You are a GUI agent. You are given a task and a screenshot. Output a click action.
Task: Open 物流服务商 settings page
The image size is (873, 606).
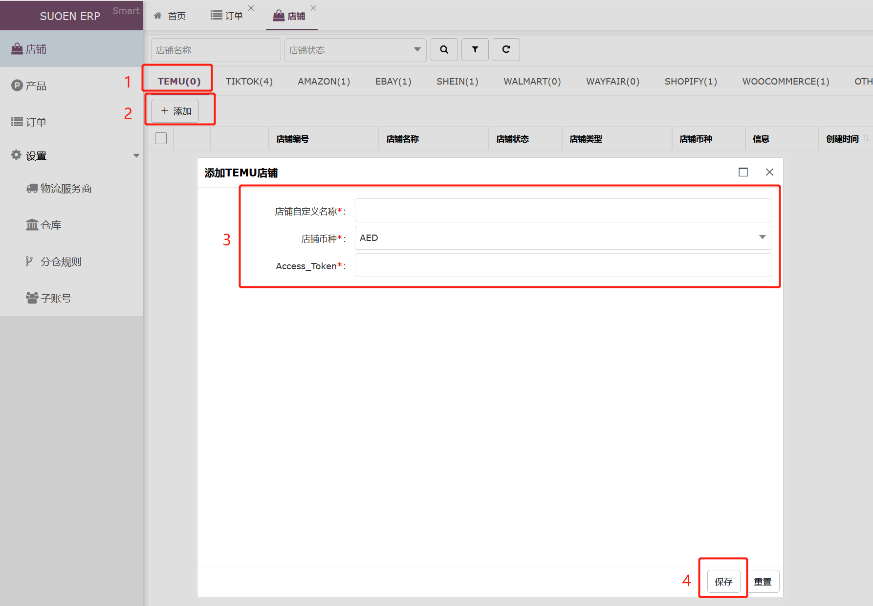pyautogui.click(x=71, y=188)
